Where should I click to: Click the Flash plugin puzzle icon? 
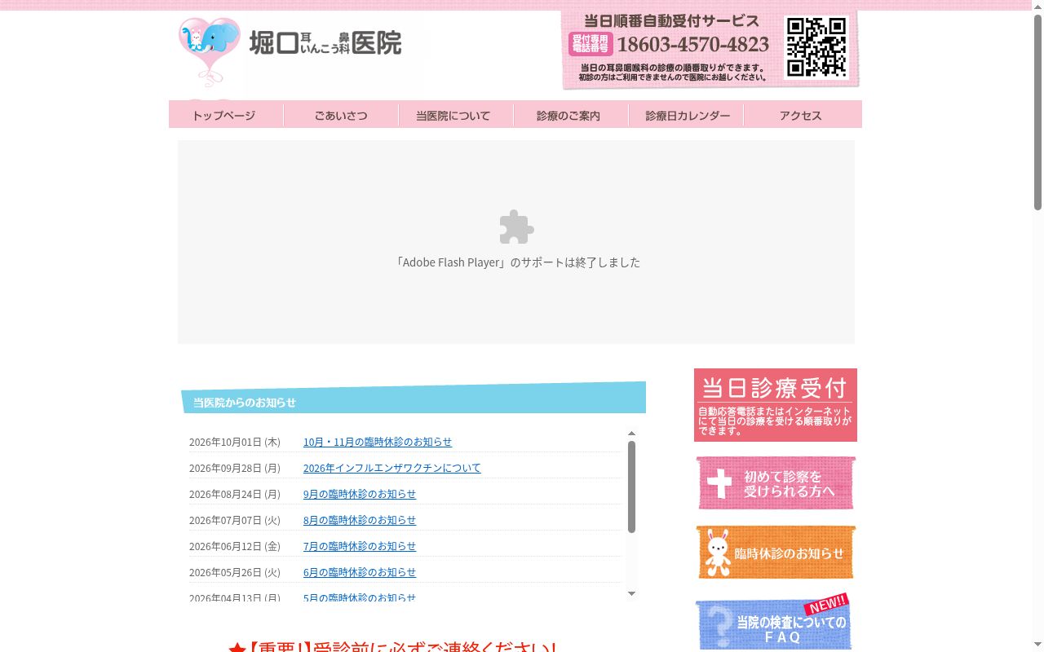click(516, 227)
